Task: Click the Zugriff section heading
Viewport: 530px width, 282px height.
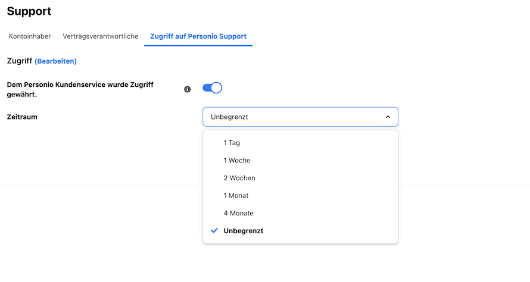Action: pyautogui.click(x=20, y=61)
